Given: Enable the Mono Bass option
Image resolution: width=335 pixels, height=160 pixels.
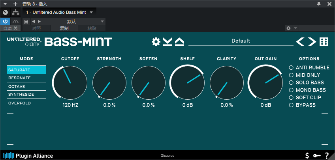Looking at the screenshot, I should [x=291, y=90].
